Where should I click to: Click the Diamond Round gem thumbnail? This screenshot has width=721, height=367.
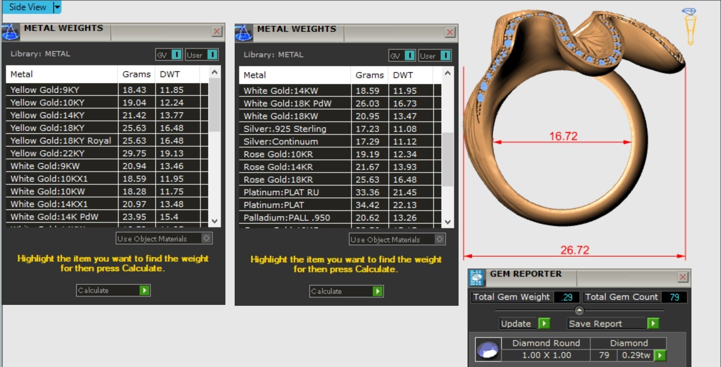488,349
